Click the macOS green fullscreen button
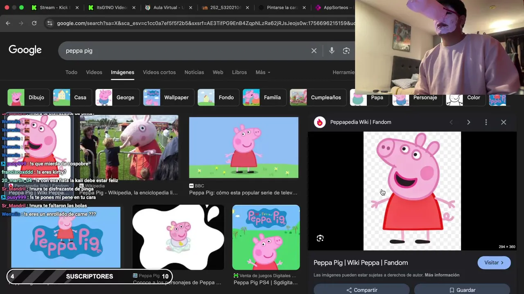This screenshot has width=524, height=294. 21,7
